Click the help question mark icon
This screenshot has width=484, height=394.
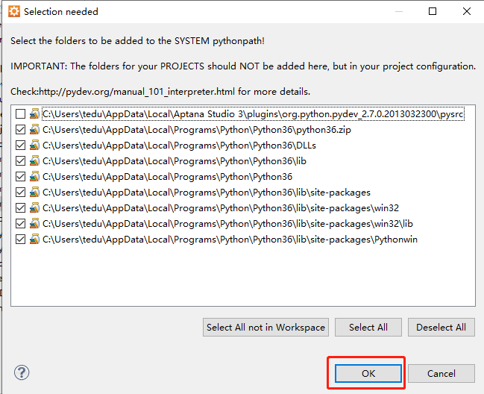(22, 372)
